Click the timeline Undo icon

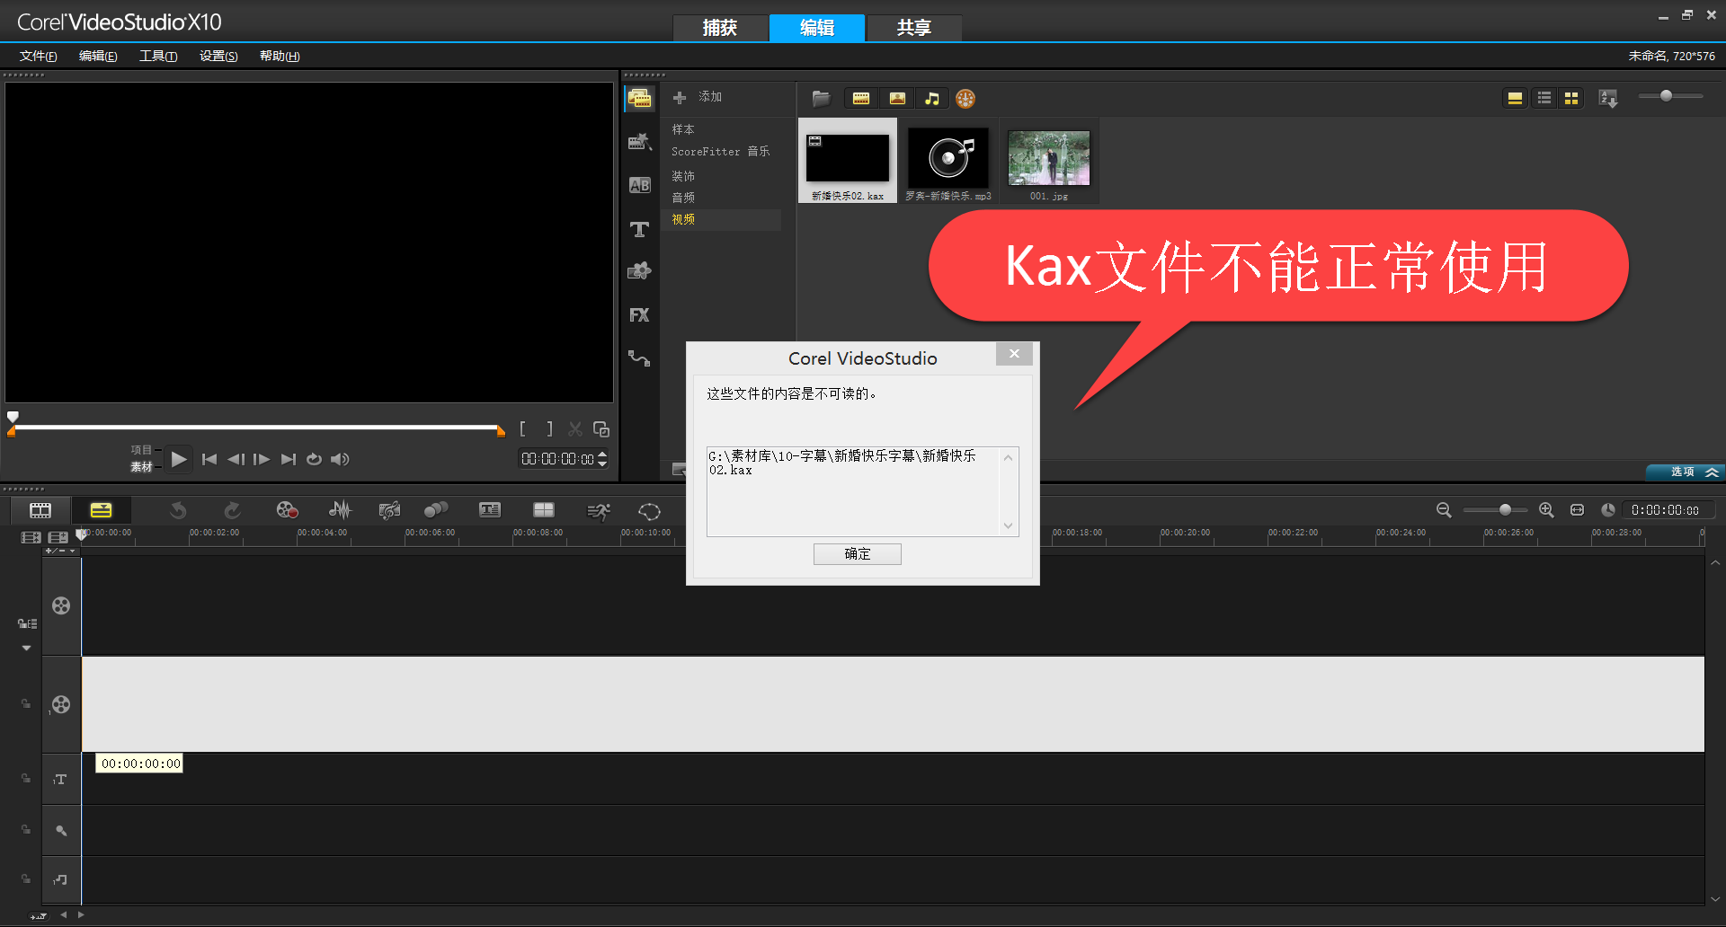(x=178, y=510)
